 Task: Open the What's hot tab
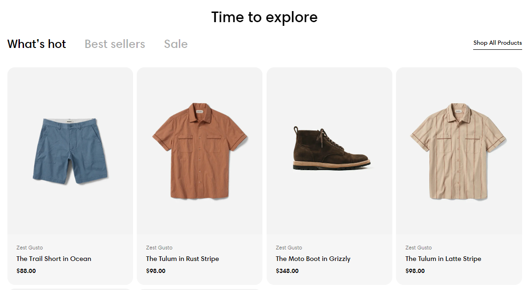(37, 44)
